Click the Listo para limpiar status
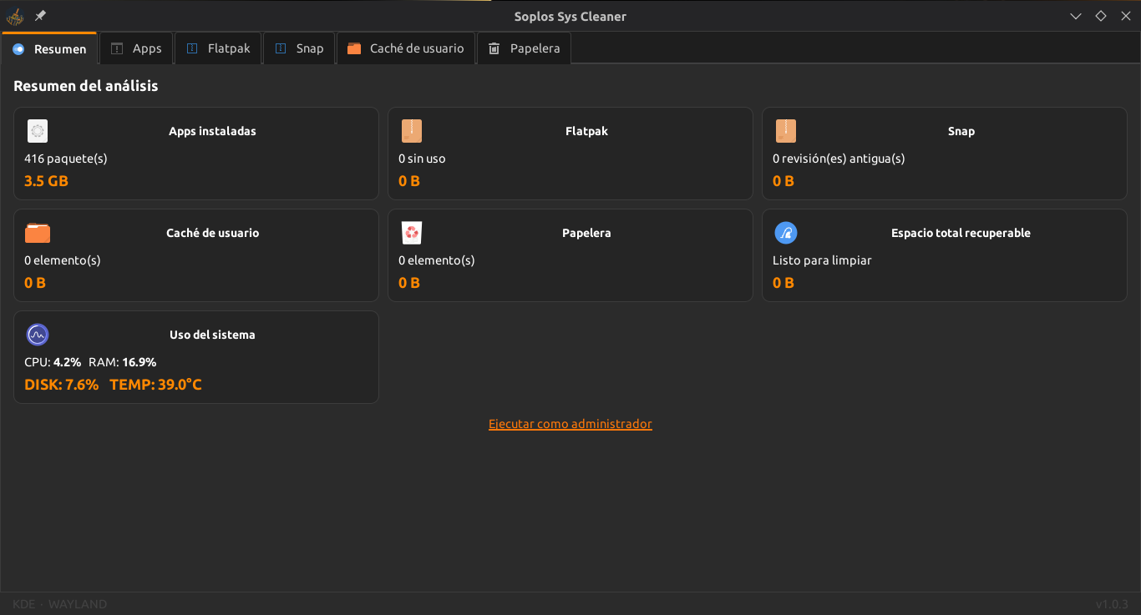The height and width of the screenshot is (615, 1141). pyautogui.click(x=822, y=260)
